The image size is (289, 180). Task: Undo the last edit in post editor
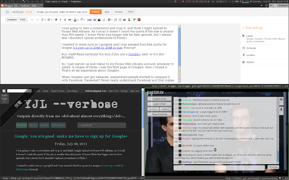point(33,20)
